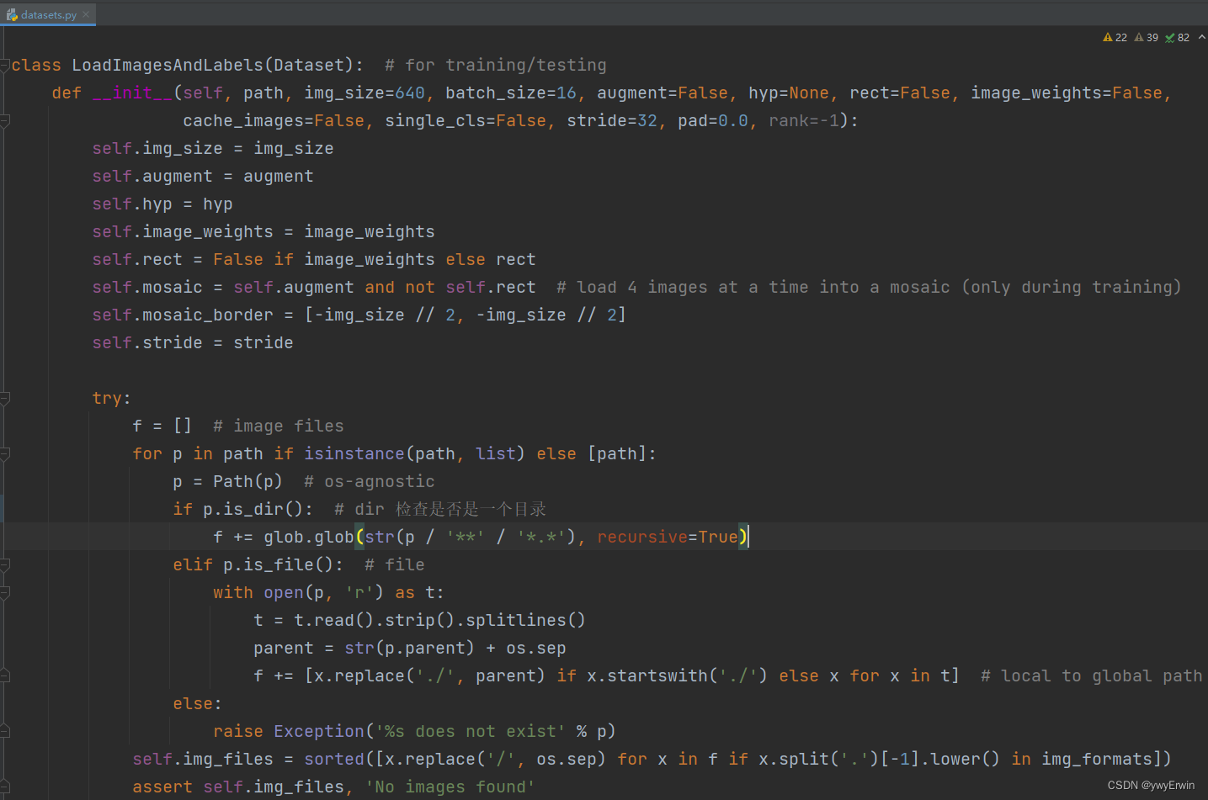Image resolution: width=1208 pixels, height=800 pixels.
Task: Click the stride=32 parameter
Action: (612, 121)
